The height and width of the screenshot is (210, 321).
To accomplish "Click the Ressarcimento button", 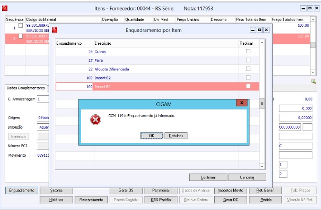I will [x=91, y=200].
